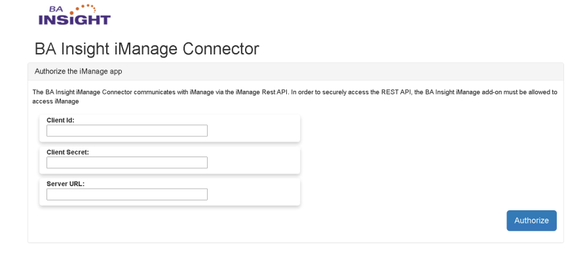
Task: Click the Client Secret label
Action: click(x=67, y=152)
